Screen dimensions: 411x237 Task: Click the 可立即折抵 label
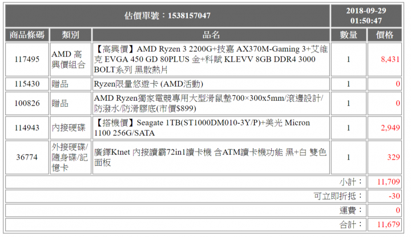click(338, 196)
